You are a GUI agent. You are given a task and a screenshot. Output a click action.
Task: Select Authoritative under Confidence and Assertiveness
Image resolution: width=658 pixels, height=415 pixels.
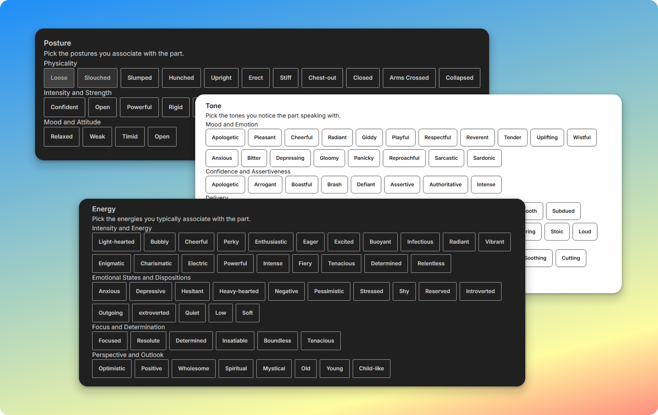(445, 185)
